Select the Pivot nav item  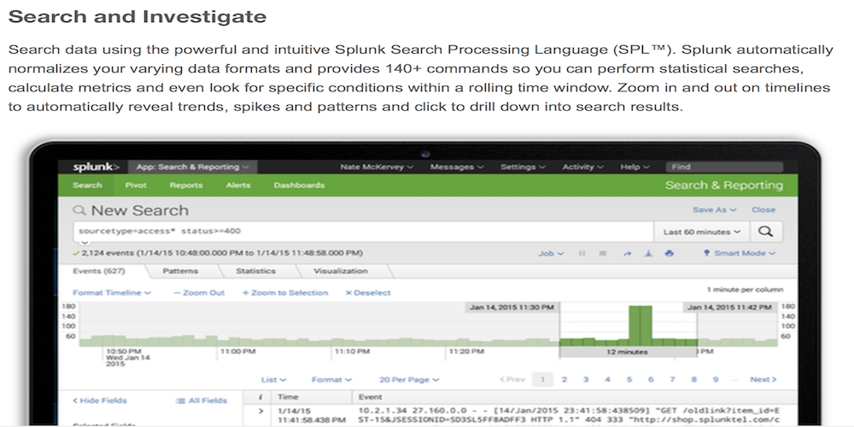(136, 185)
